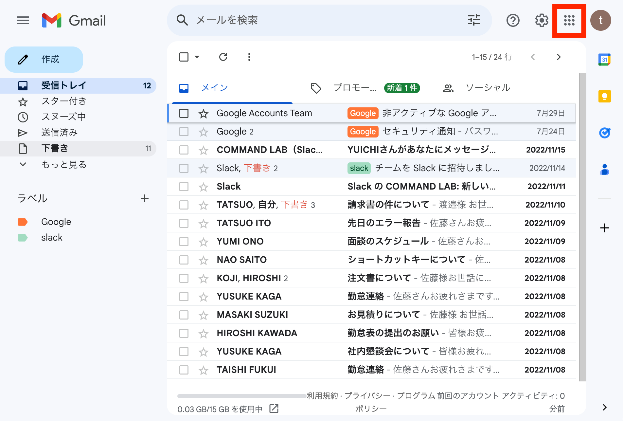Click the 作成 compose button

(x=44, y=60)
